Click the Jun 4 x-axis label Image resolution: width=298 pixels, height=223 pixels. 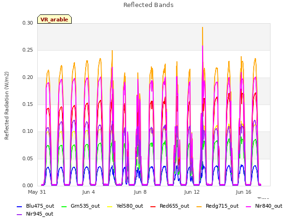point(88,192)
